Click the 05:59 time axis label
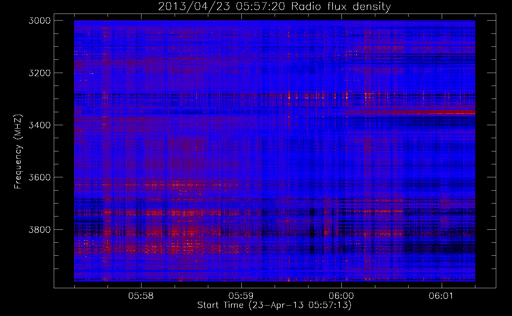The width and height of the screenshot is (512, 316). [241, 296]
